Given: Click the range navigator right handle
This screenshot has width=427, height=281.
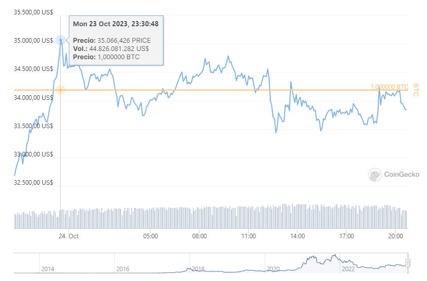Looking at the screenshot, I should (408, 263).
